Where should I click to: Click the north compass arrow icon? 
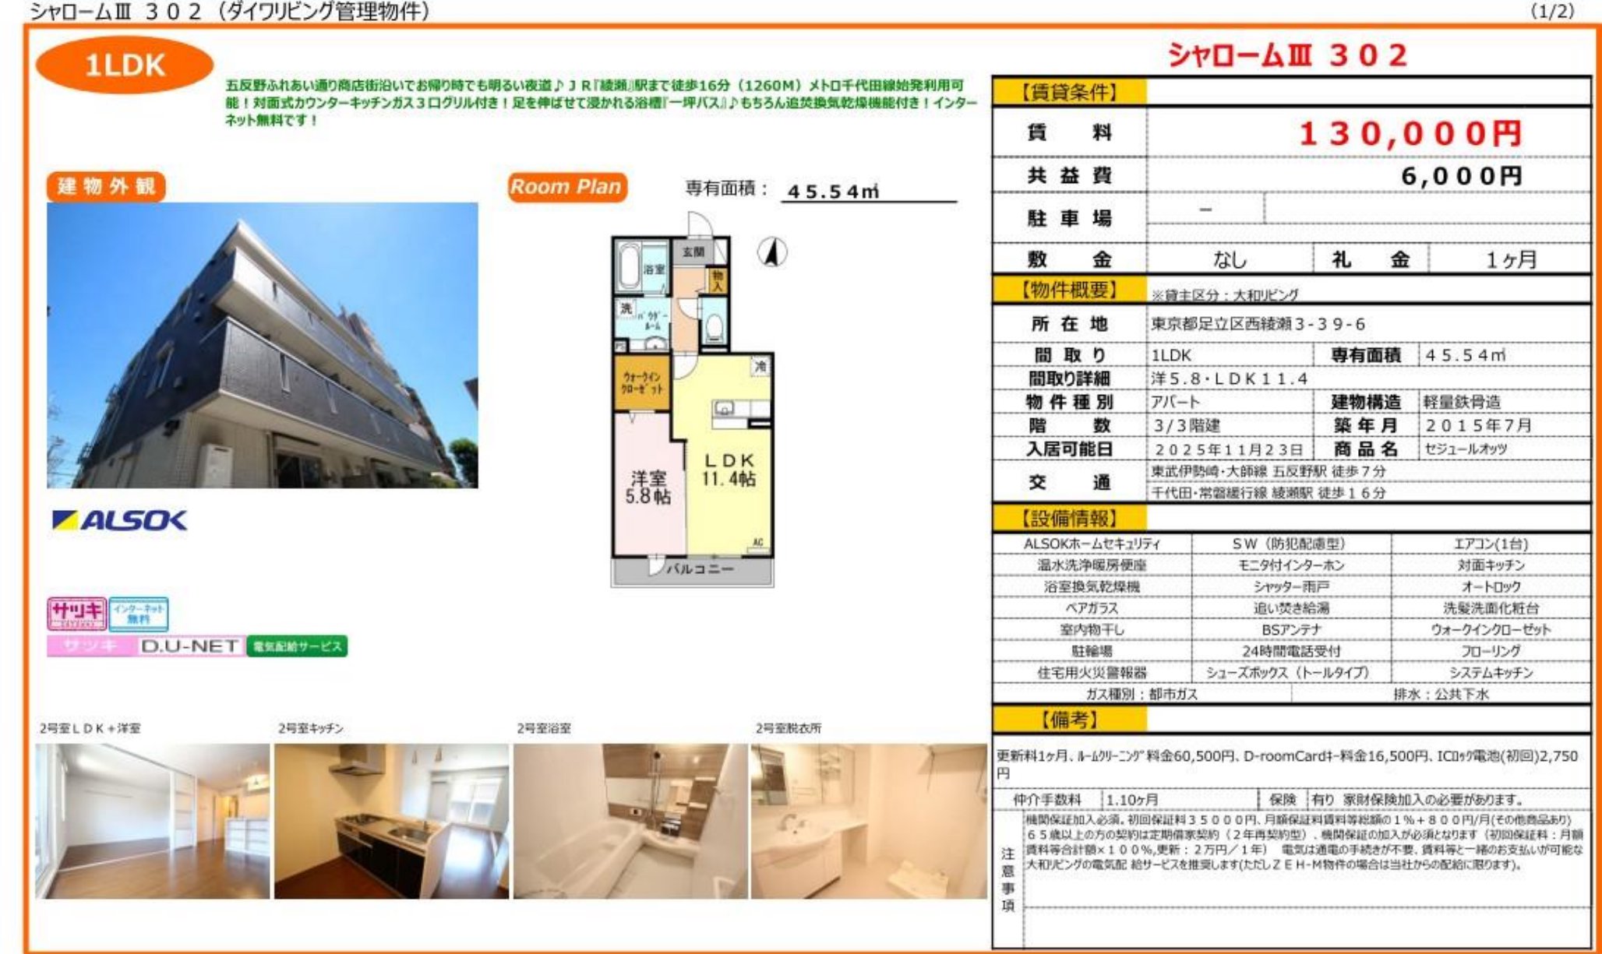point(771,252)
